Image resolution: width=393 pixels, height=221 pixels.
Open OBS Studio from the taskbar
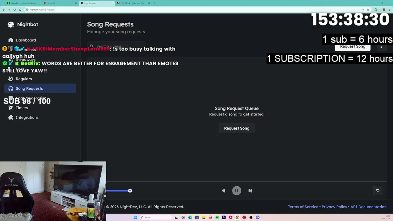tap(251, 217)
